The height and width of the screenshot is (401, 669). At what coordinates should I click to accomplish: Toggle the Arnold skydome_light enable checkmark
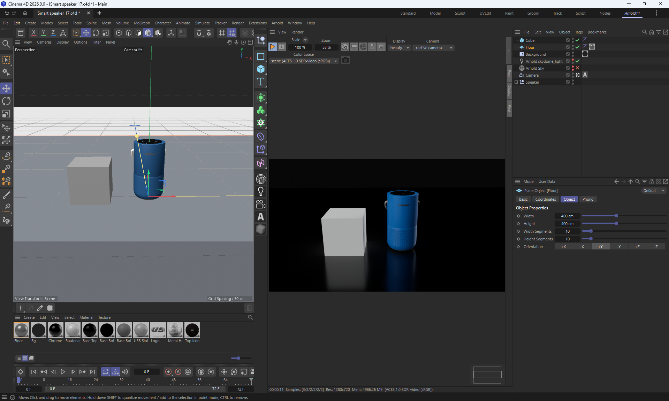click(578, 61)
